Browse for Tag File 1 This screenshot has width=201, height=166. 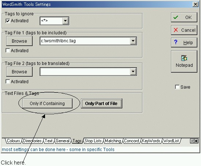19,41
